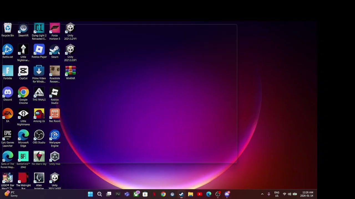Select the WinRAR desktop shortcut
Screen dimensions: 355x199
click(x=70, y=73)
